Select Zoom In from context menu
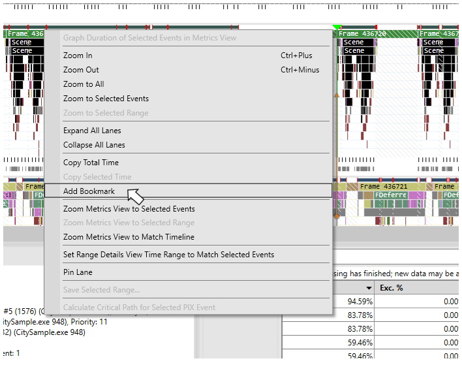Viewport: 462px width, 365px height. (189, 56)
